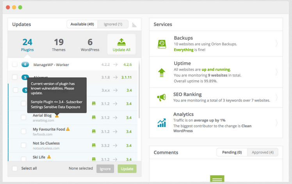Click warning icon next to My Favourite Food
Screen dimensions: 292x184
pos(68,129)
